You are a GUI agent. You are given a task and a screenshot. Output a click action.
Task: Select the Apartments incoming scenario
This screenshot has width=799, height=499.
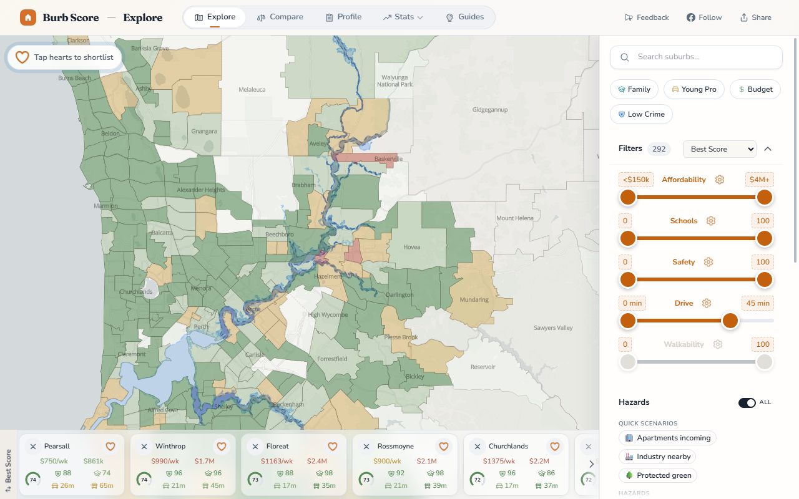point(667,438)
